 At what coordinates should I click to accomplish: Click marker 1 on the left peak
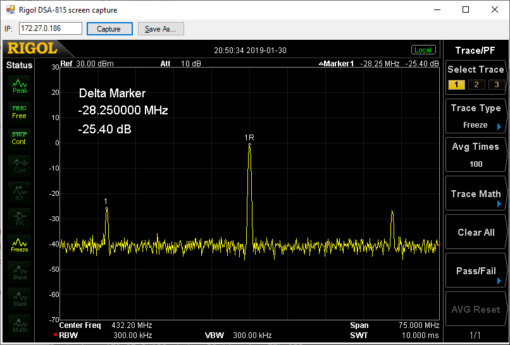[106, 209]
